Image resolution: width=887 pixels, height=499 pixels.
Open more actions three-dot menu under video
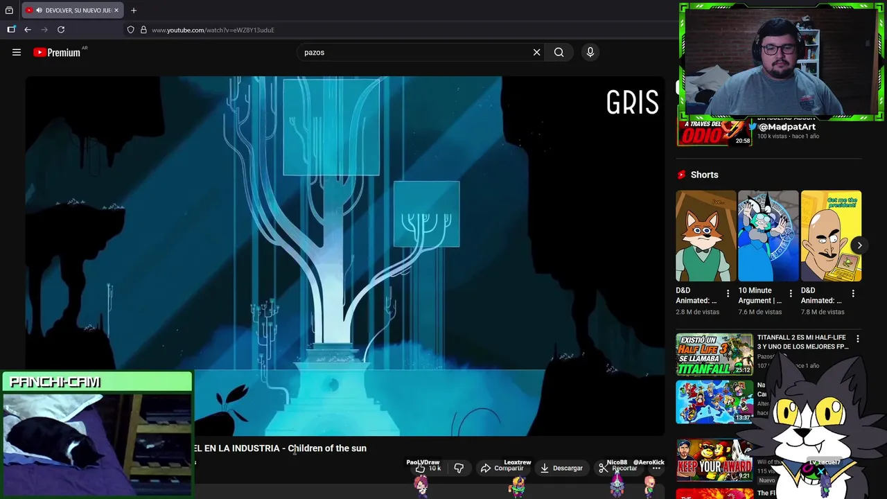coord(656,469)
